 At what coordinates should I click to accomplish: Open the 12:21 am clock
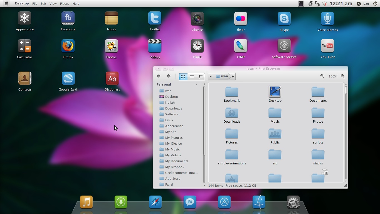341,4
